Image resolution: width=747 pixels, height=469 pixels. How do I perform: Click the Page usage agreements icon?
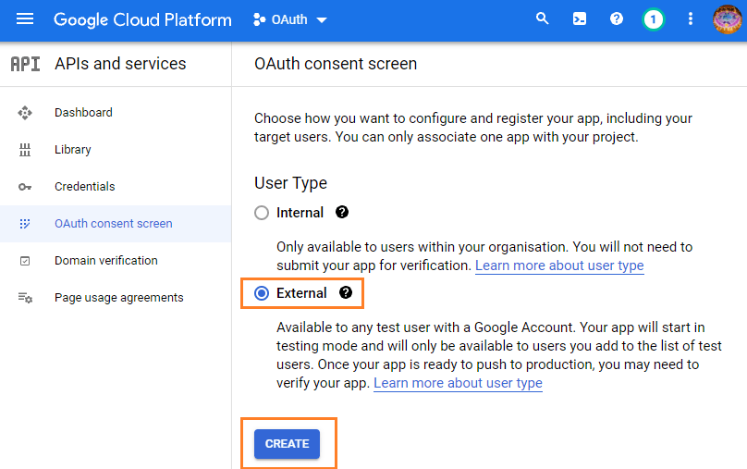25,298
